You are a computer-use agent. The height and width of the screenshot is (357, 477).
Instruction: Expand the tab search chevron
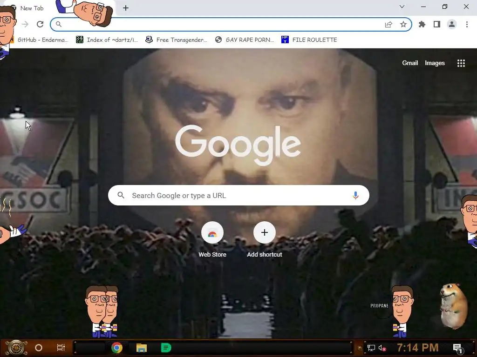[402, 7]
